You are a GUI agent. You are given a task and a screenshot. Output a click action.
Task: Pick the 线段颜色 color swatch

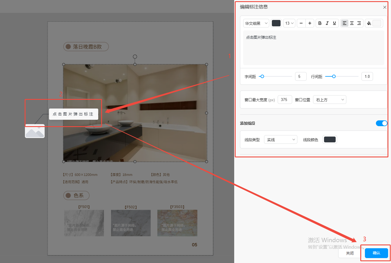[x=330, y=140]
